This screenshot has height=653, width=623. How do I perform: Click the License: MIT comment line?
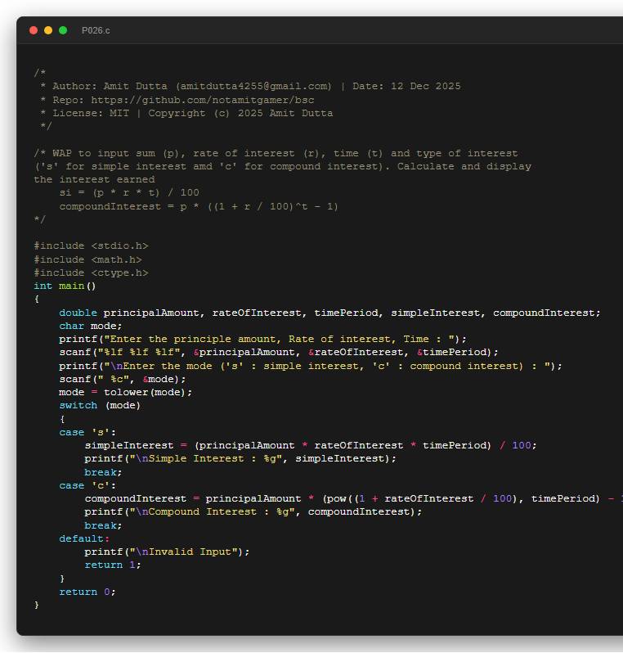[x=186, y=113]
